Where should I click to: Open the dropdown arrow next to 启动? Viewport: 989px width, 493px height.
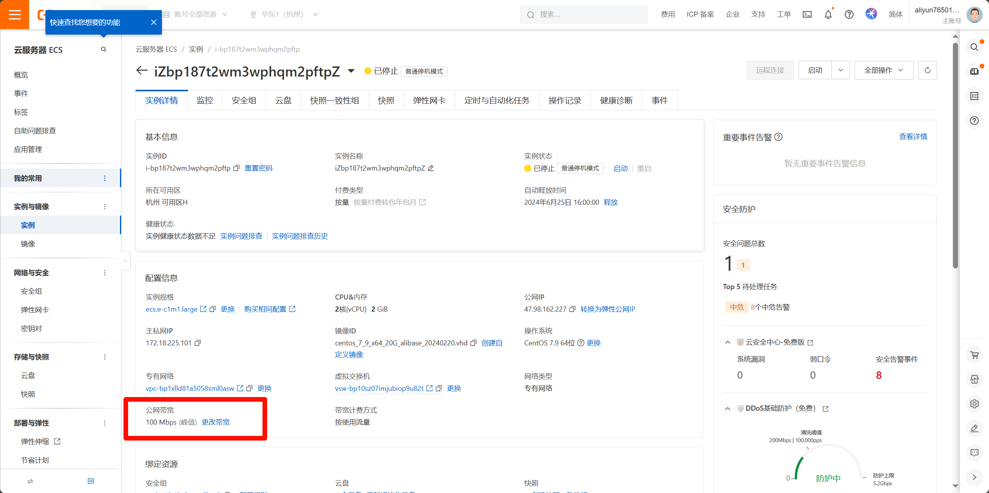[x=841, y=70]
